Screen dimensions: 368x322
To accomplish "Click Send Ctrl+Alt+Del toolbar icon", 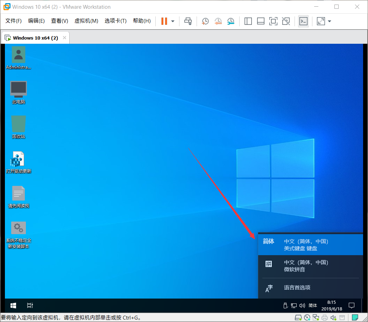I will (188, 21).
